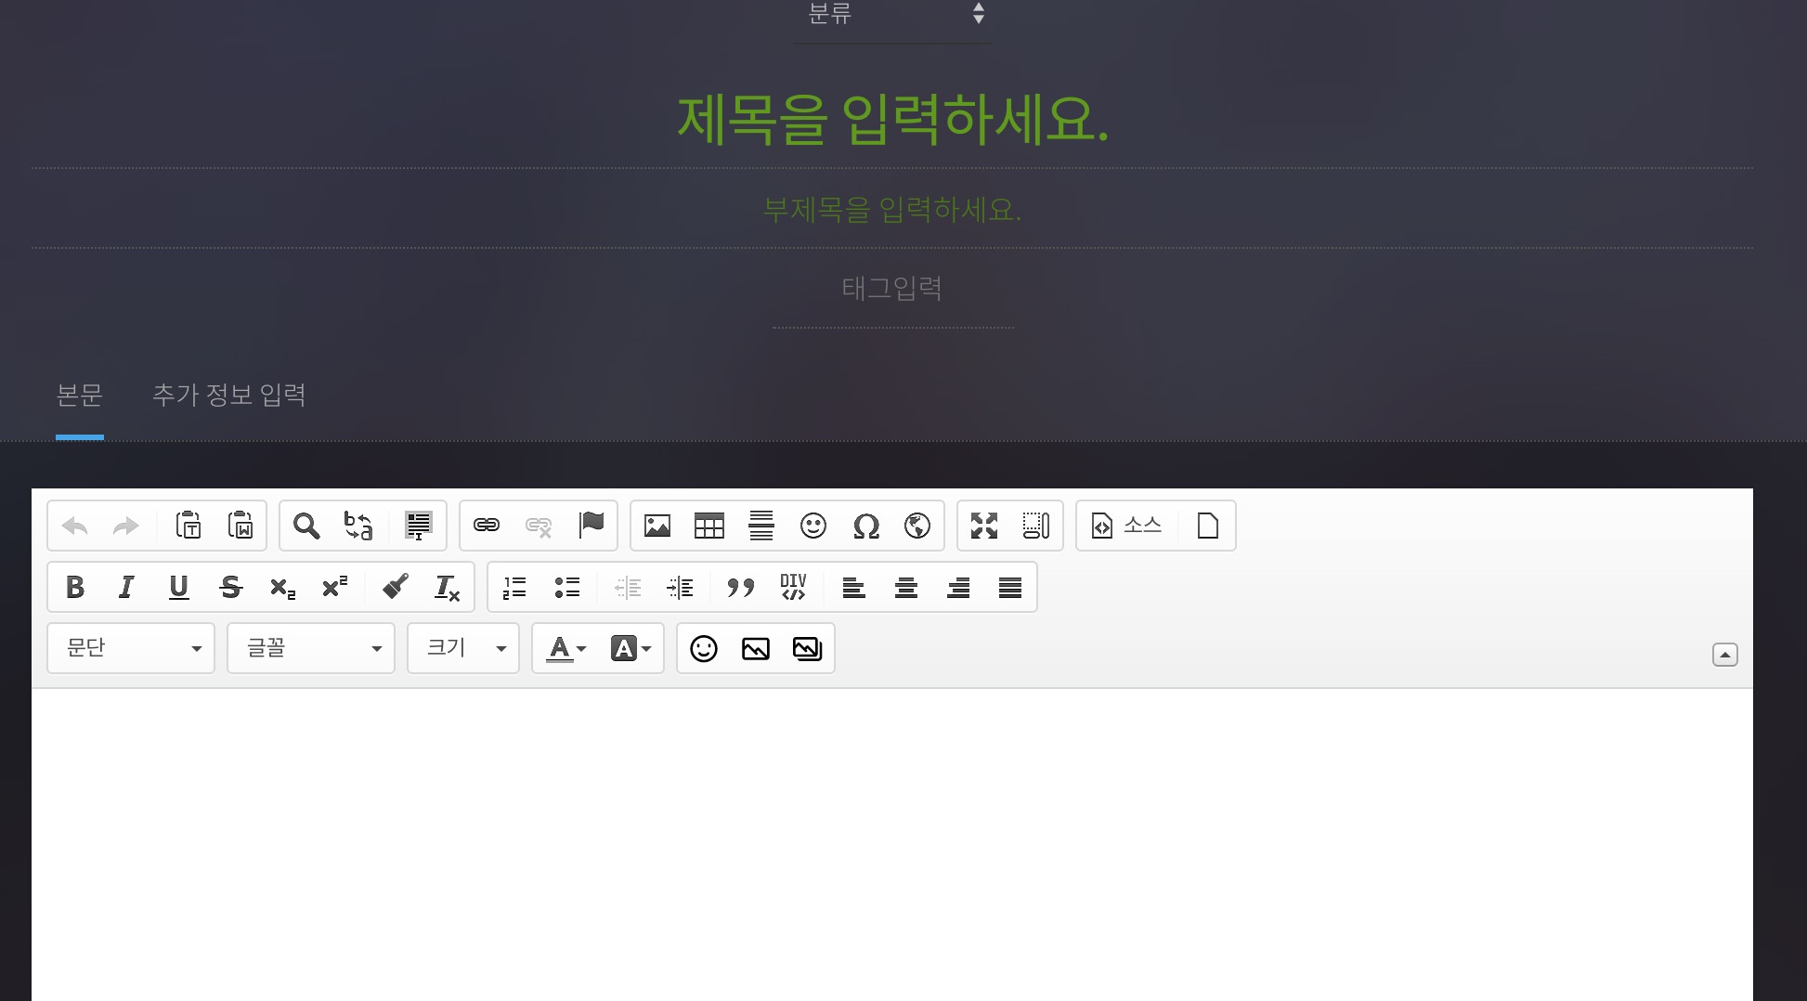This screenshot has height=1001, width=1807.
Task: Open the 글꼴 font dropdown
Action: (311, 648)
